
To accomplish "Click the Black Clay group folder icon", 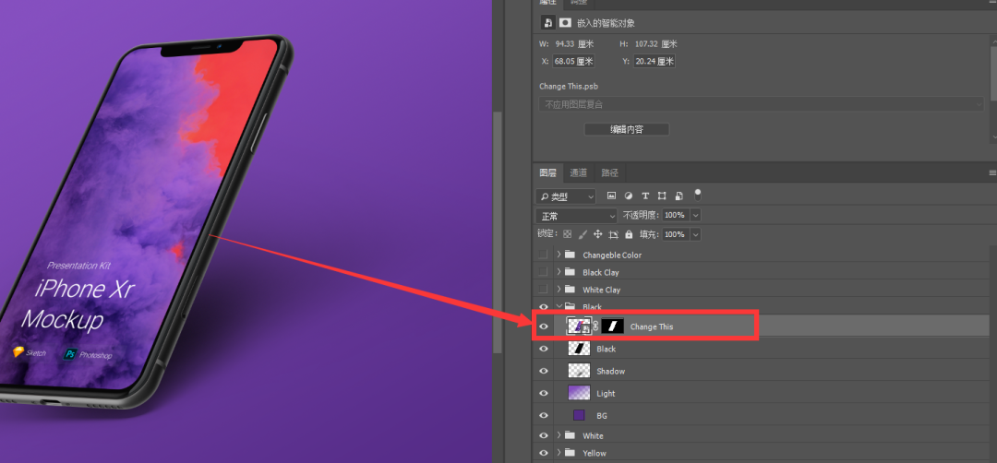I will tap(570, 272).
